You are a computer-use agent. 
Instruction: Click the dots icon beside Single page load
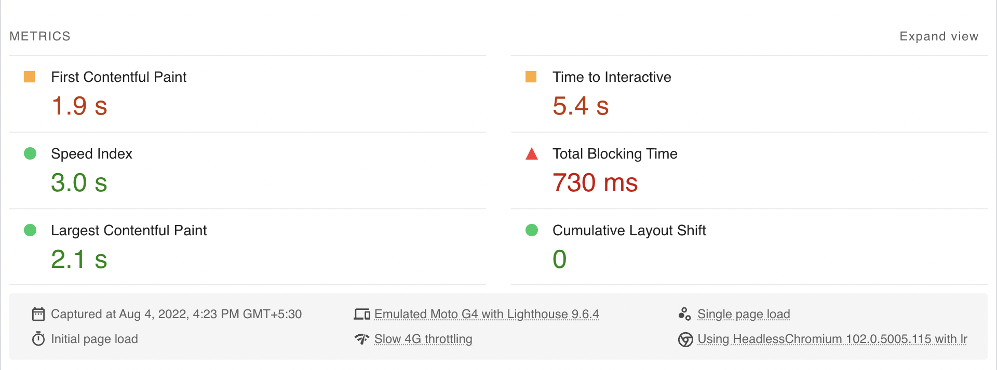click(x=685, y=314)
